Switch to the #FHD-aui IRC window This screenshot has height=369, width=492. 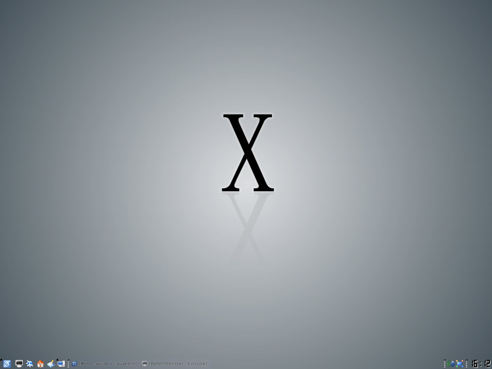tap(104, 364)
